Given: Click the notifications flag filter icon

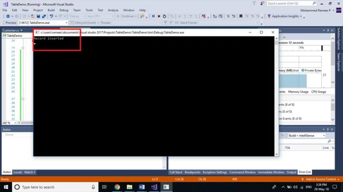Looking at the screenshot, I should coord(254,3).
